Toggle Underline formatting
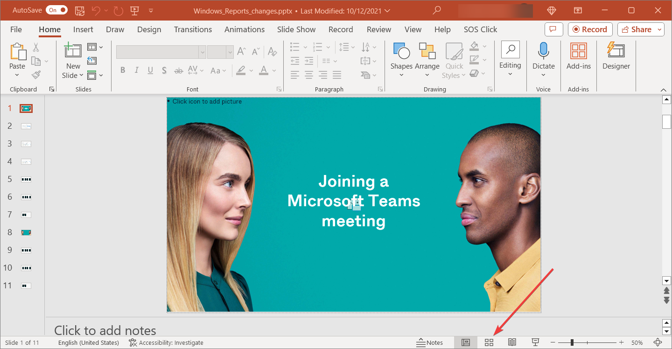The image size is (672, 349). pyautogui.click(x=150, y=70)
